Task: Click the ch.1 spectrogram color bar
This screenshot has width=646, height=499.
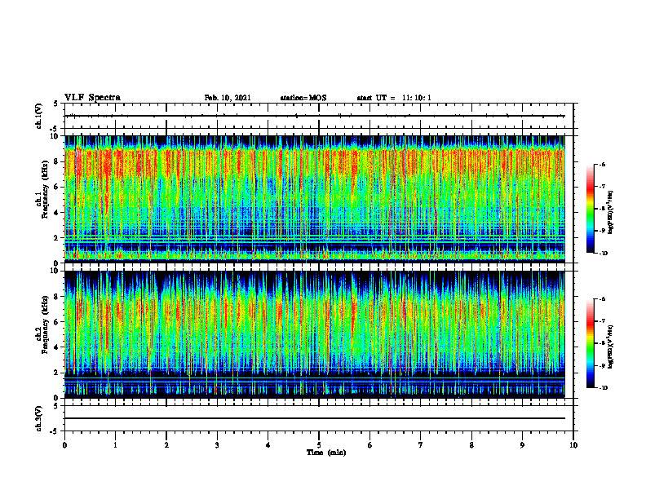Action: click(591, 209)
